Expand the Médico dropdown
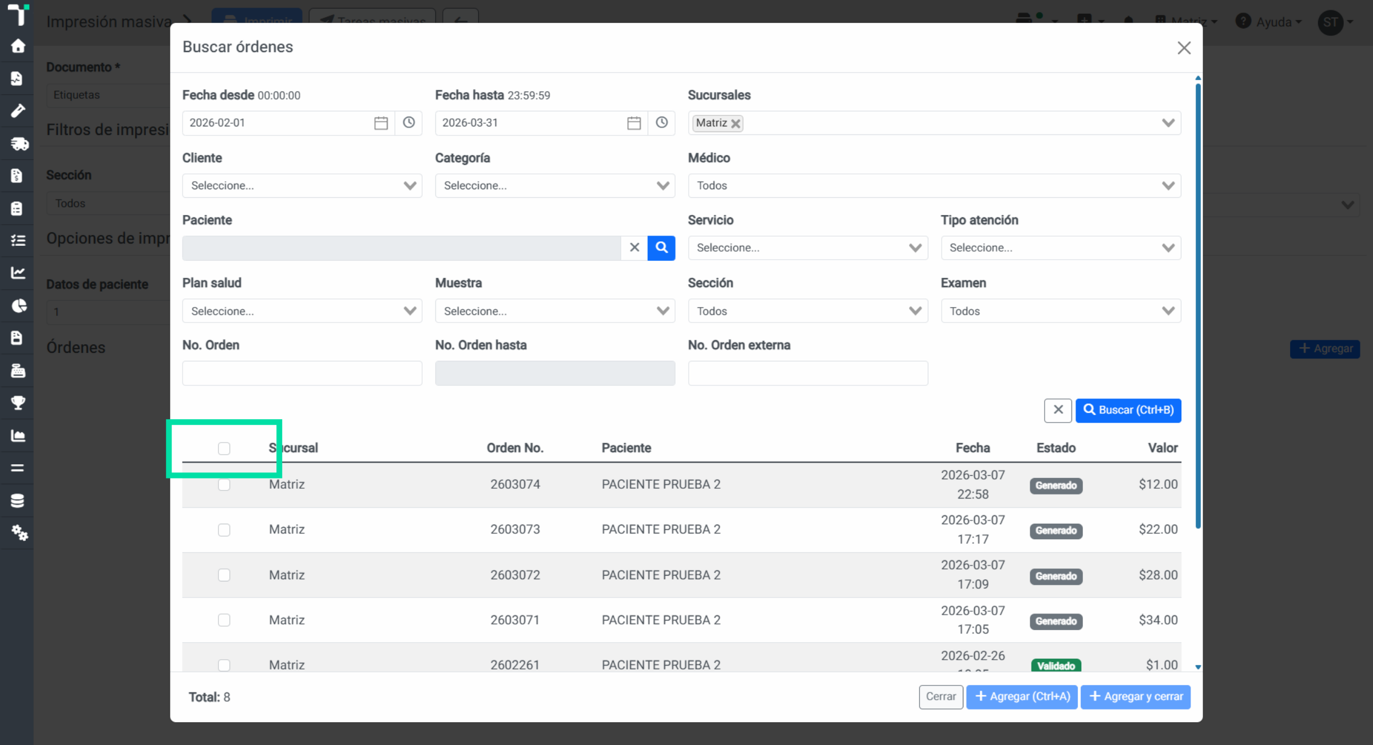The width and height of the screenshot is (1373, 745). pos(934,186)
